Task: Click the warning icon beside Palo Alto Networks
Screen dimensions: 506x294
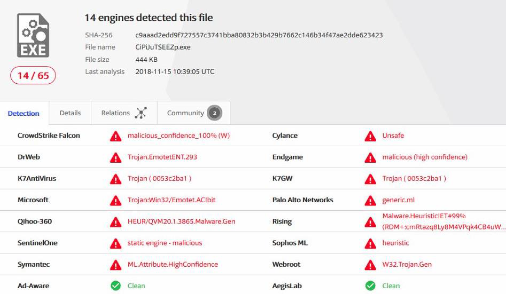Action: [370, 201]
